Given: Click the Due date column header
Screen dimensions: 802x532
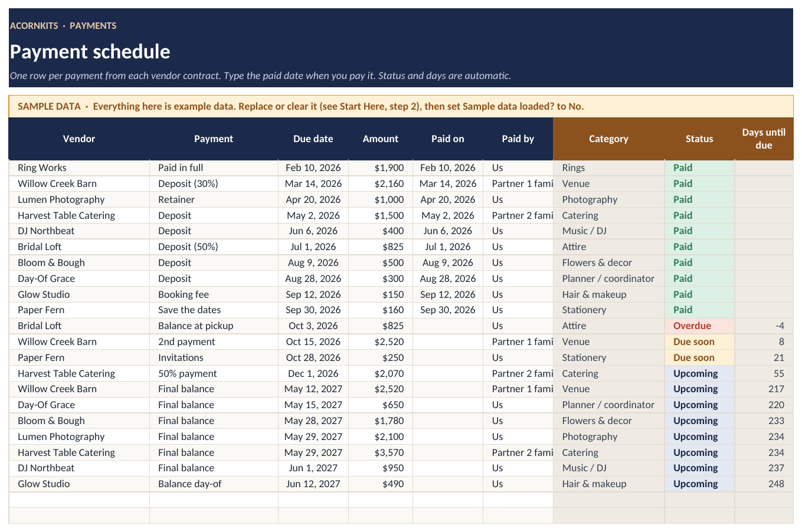Looking at the screenshot, I should coord(313,139).
